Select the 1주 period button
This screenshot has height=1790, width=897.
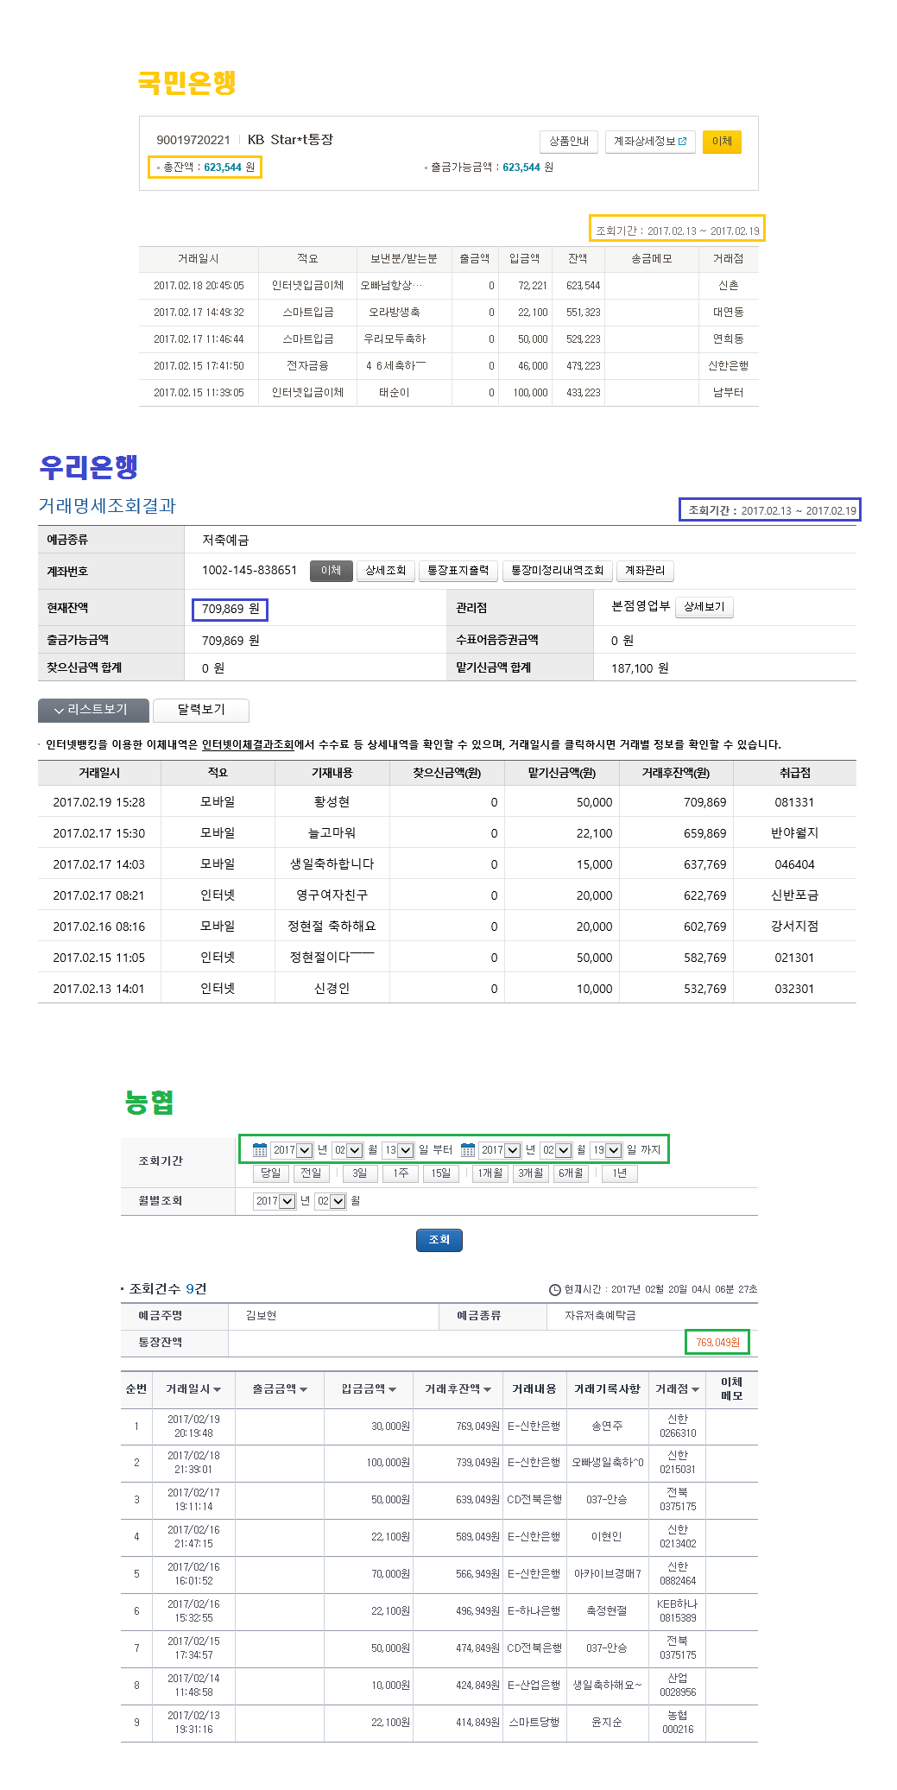coord(401,1173)
